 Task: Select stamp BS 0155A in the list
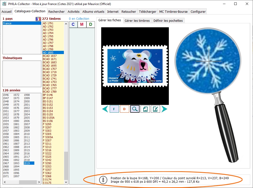click(x=53, y=118)
